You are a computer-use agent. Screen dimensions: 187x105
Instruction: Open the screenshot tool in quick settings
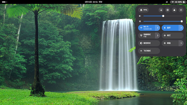[161, 10]
